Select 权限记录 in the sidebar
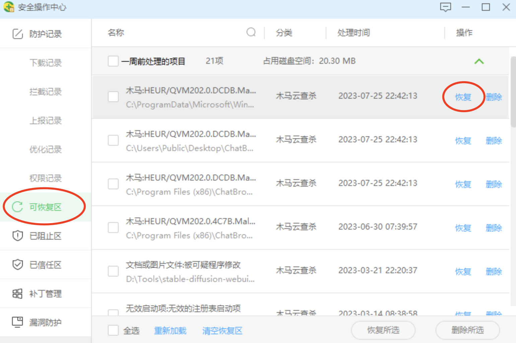The image size is (516, 343). (46, 178)
